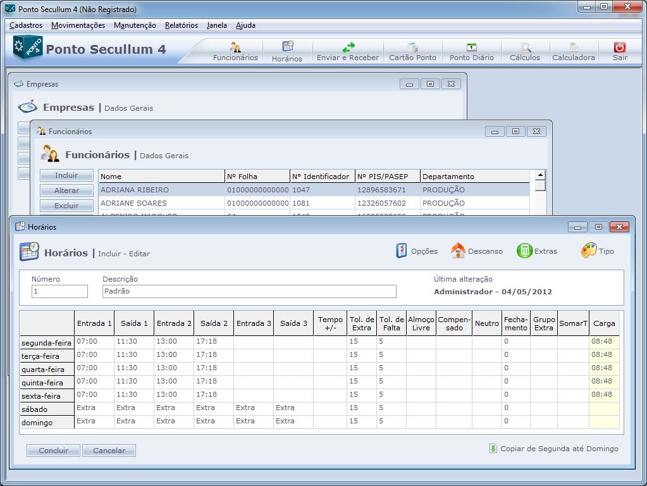Click Excluir in Funcionários window

66,205
